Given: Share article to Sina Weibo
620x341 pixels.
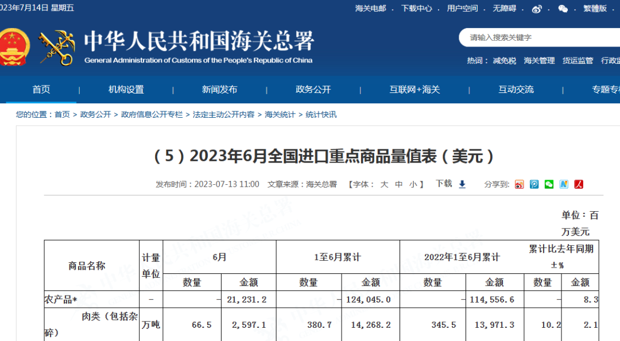Looking at the screenshot, I should click(x=520, y=184).
